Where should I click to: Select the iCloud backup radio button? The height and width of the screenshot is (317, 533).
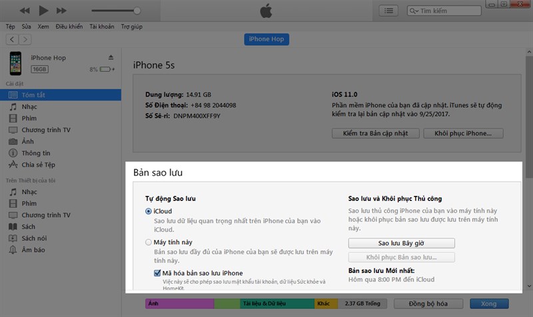click(148, 211)
